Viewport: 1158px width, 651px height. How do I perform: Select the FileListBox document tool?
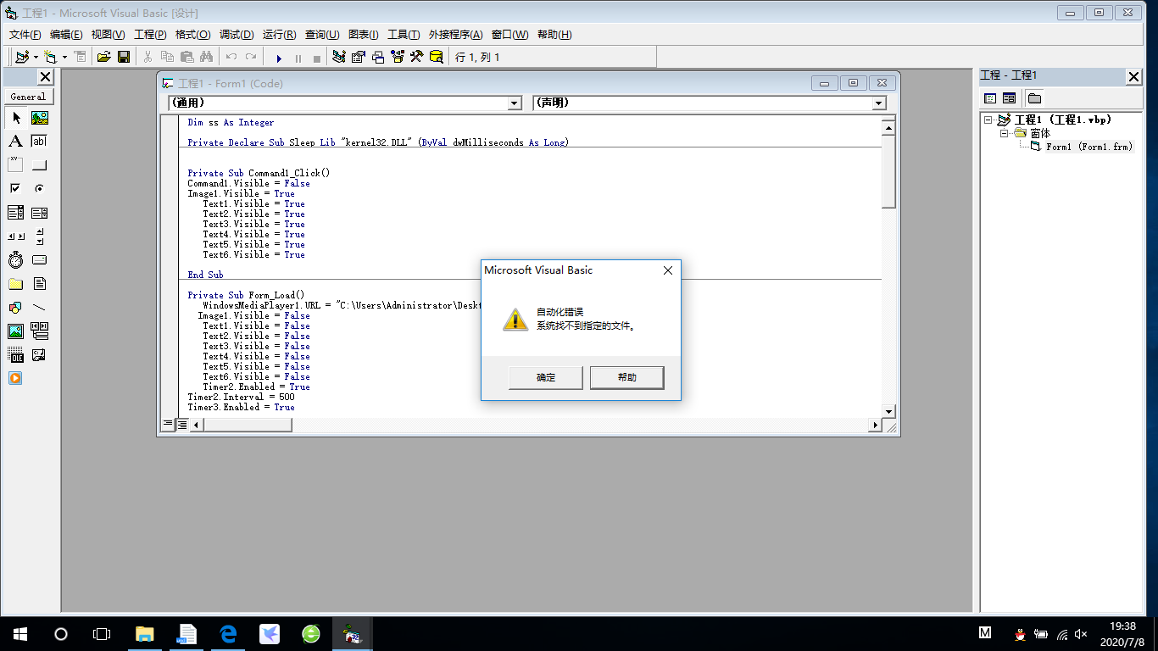click(40, 284)
